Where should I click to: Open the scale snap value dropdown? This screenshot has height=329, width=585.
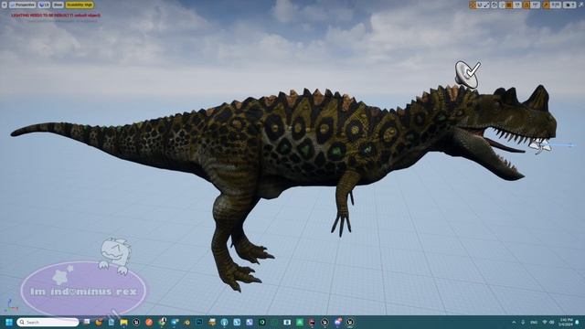pos(556,5)
